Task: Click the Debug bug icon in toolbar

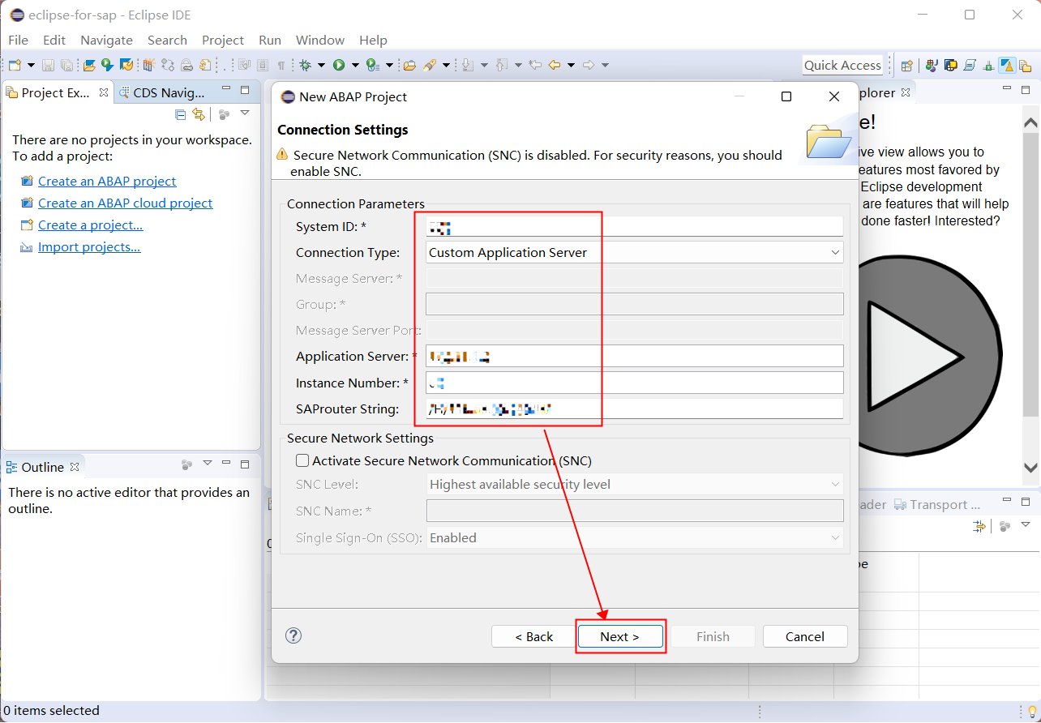Action: [x=305, y=65]
